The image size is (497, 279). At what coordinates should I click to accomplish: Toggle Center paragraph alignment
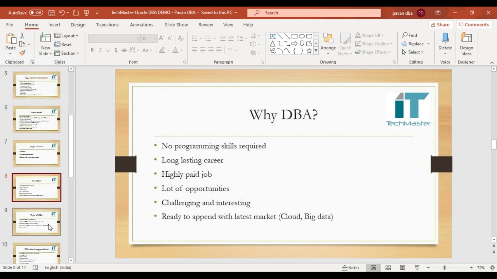click(x=203, y=50)
